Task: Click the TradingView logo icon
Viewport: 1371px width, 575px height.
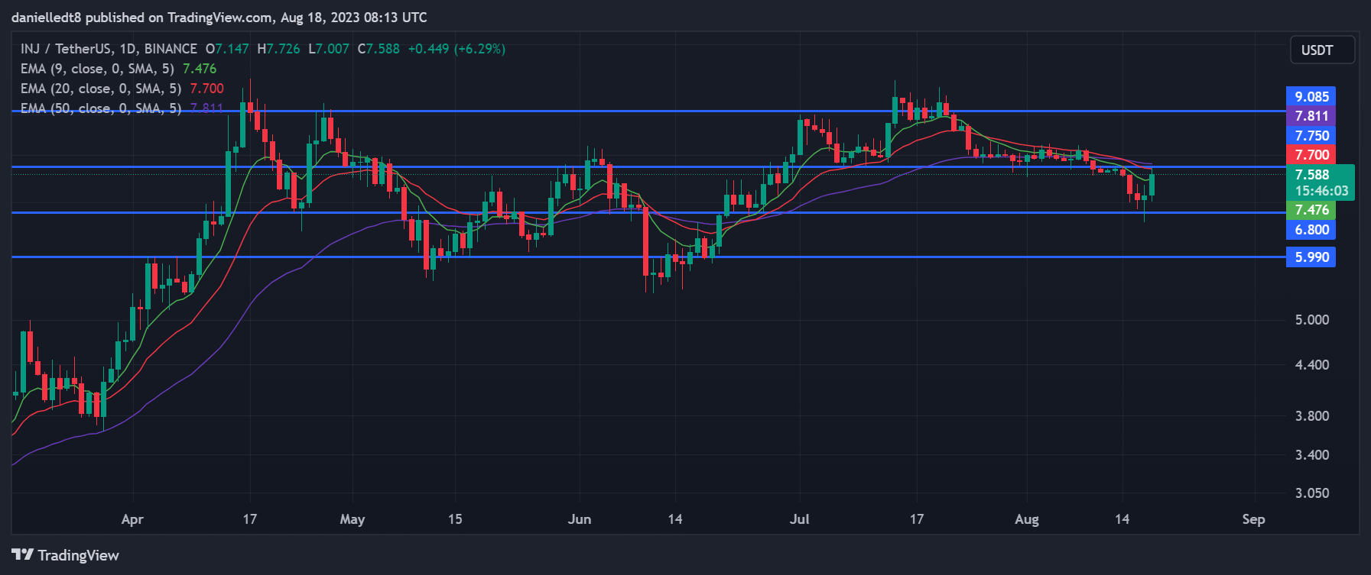Action: pyautogui.click(x=22, y=555)
